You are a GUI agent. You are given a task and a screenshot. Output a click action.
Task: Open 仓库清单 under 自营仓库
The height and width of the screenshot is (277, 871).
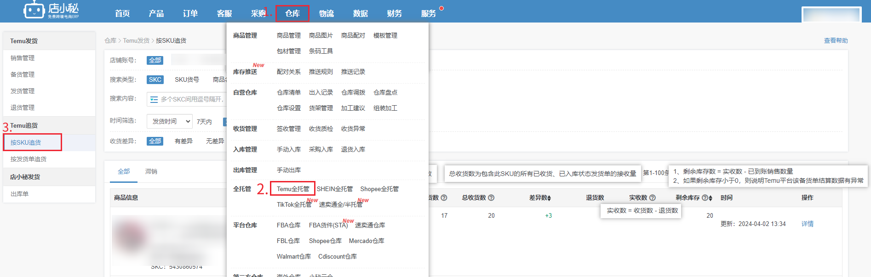[x=289, y=92]
